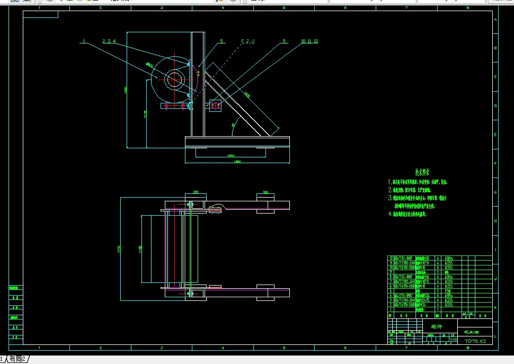Select technical requirement line 2

[410, 190]
